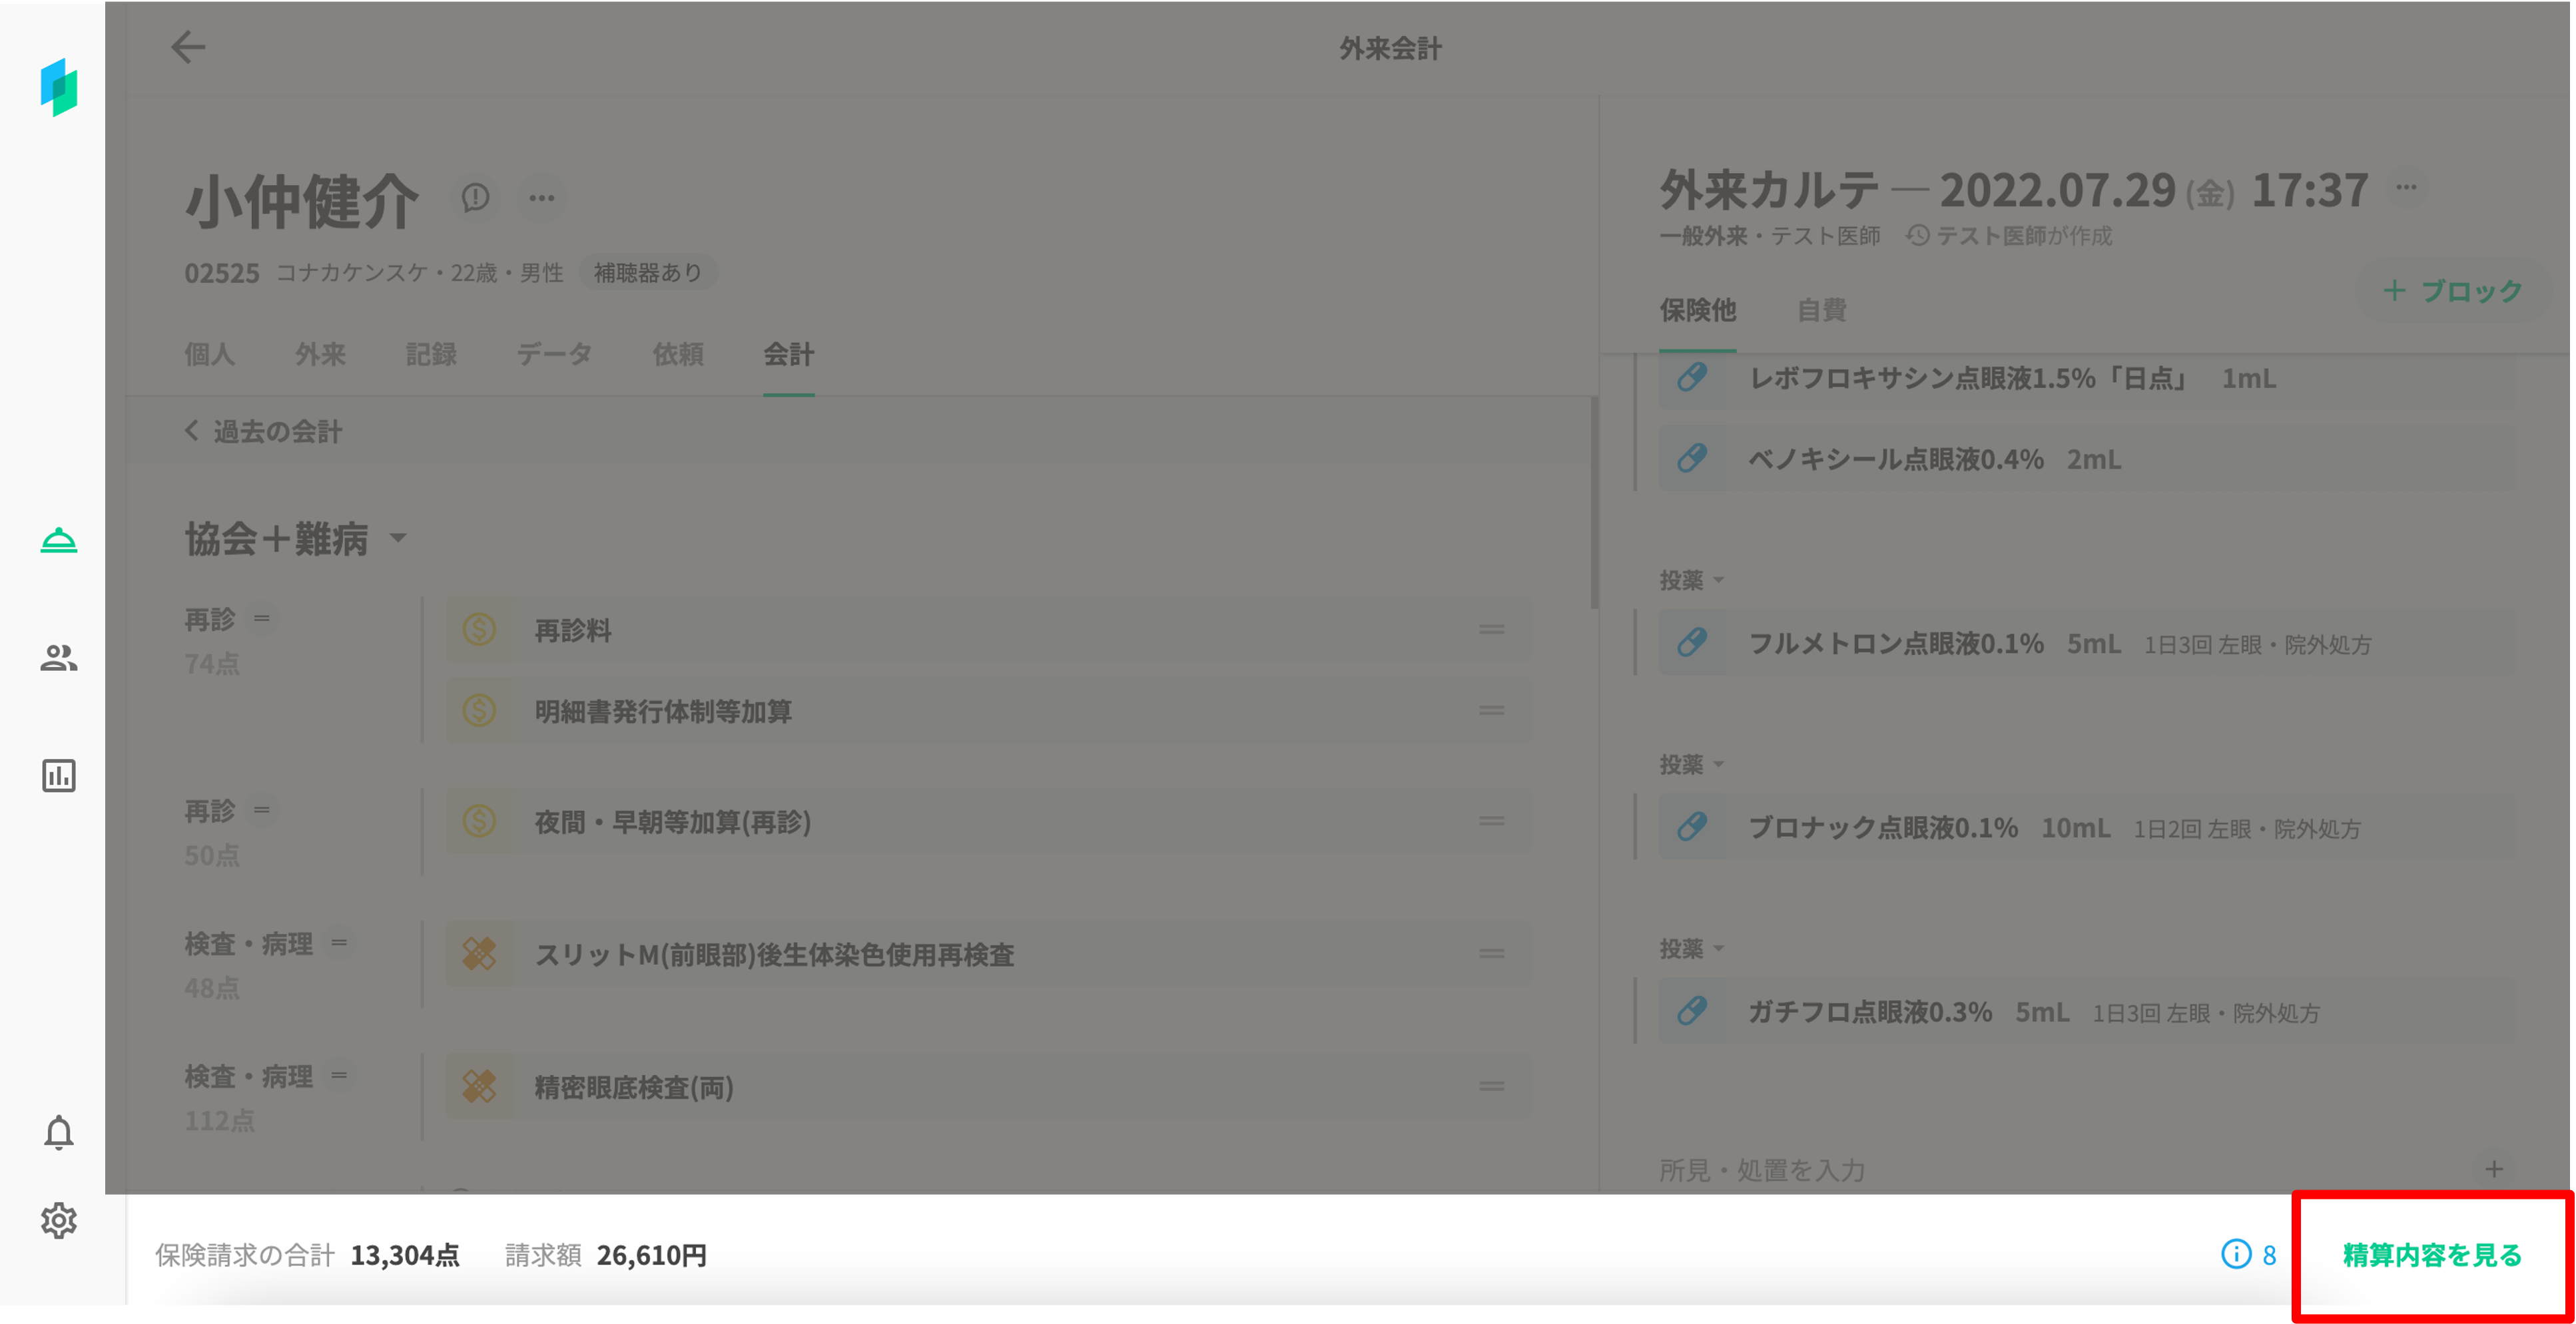Switch to the 自費 tab
This screenshot has width=2576, height=1324.
pos(1821,310)
